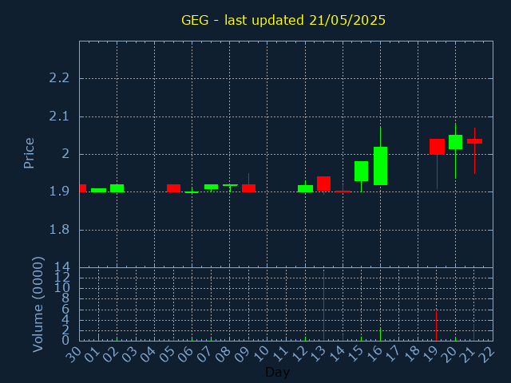Viewport: 511px width, 383px height.
Task: Click the price tick label "2"
Action: click(x=65, y=154)
